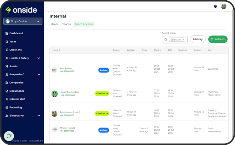Click the green Refresh button

[217, 39]
